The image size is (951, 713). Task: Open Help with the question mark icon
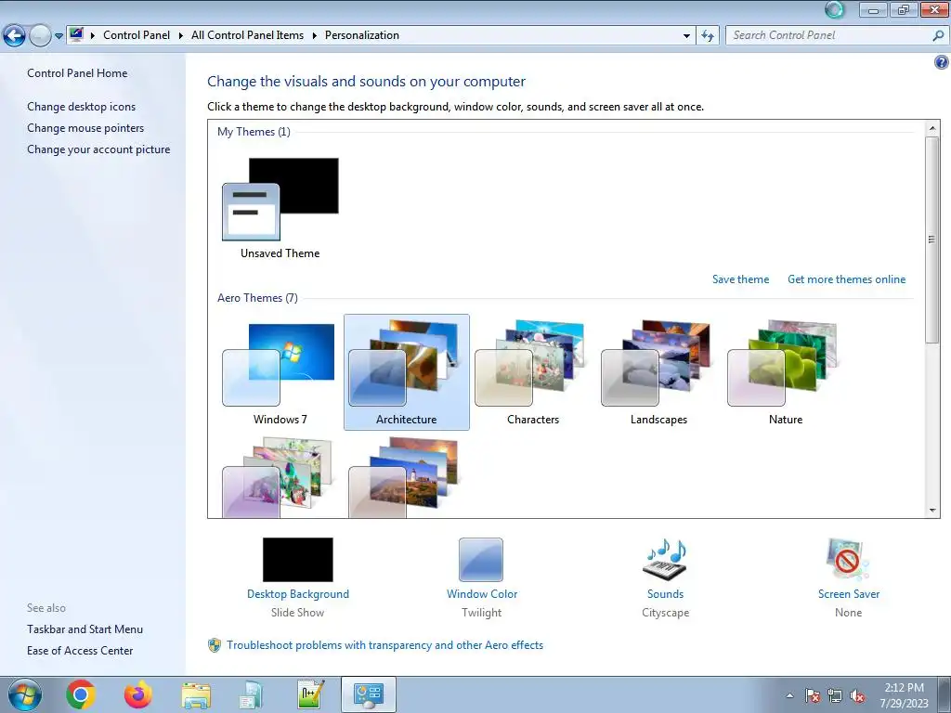tap(942, 62)
